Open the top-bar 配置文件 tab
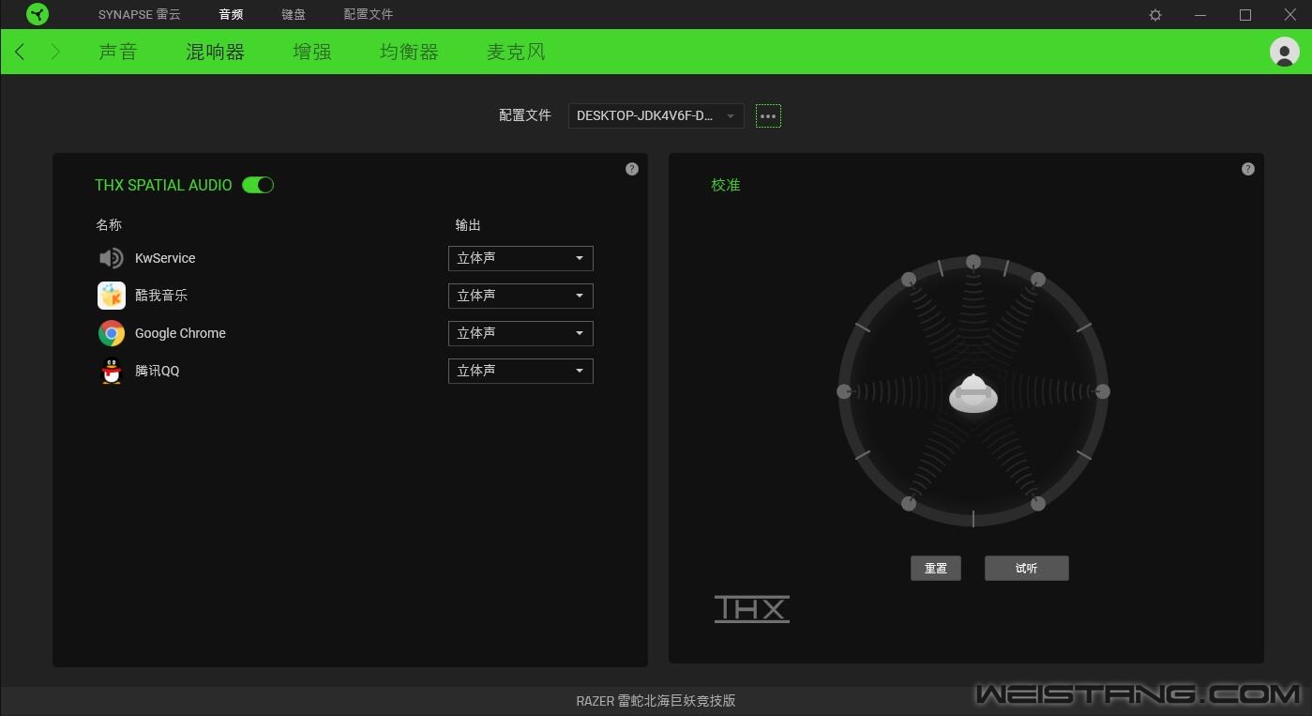The width and height of the screenshot is (1312, 716). coord(369,15)
